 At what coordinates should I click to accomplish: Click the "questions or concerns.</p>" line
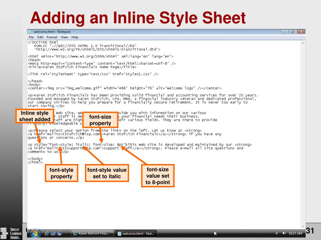tap(56, 137)
